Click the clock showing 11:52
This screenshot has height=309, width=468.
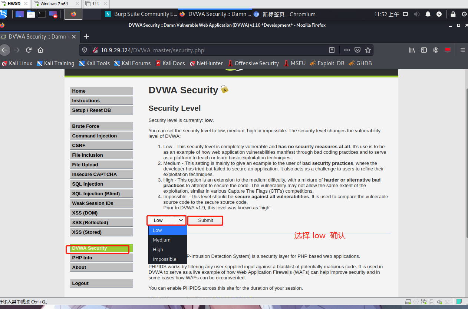click(386, 14)
